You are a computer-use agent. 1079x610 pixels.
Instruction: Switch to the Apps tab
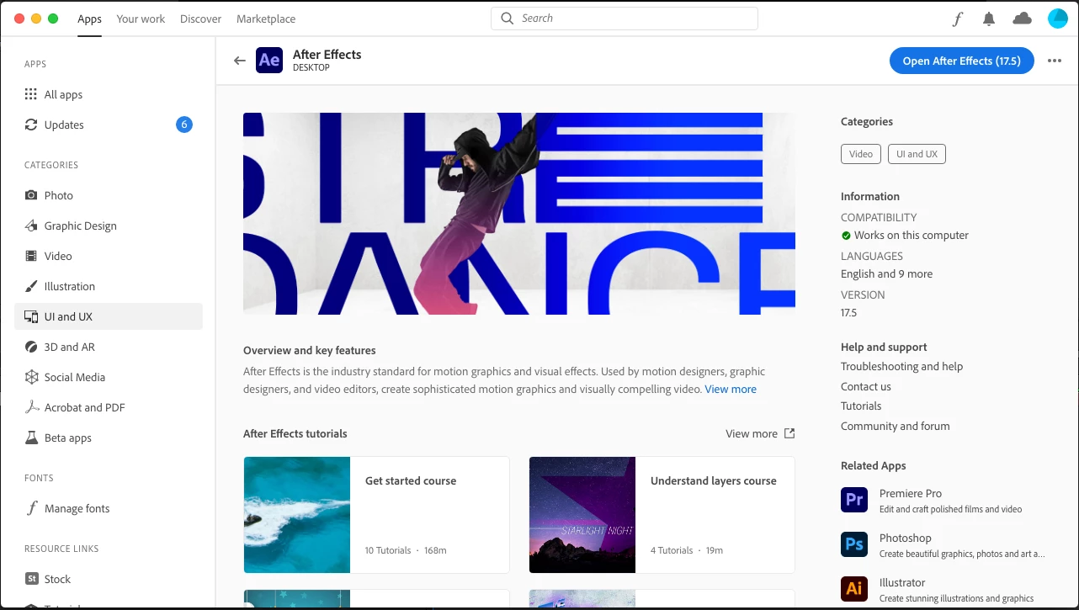pos(89,19)
